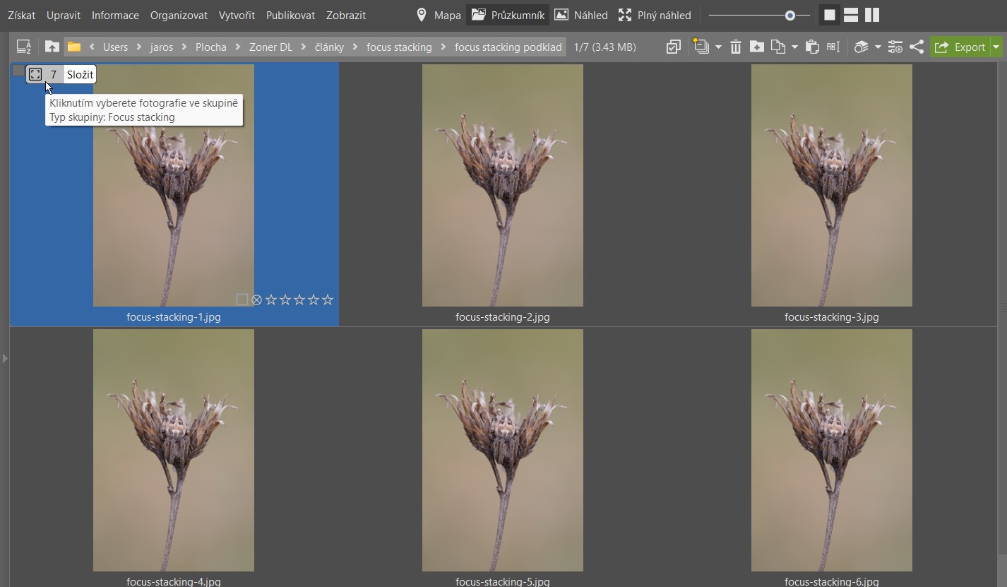
Task: Click the share icon
Action: (x=917, y=47)
